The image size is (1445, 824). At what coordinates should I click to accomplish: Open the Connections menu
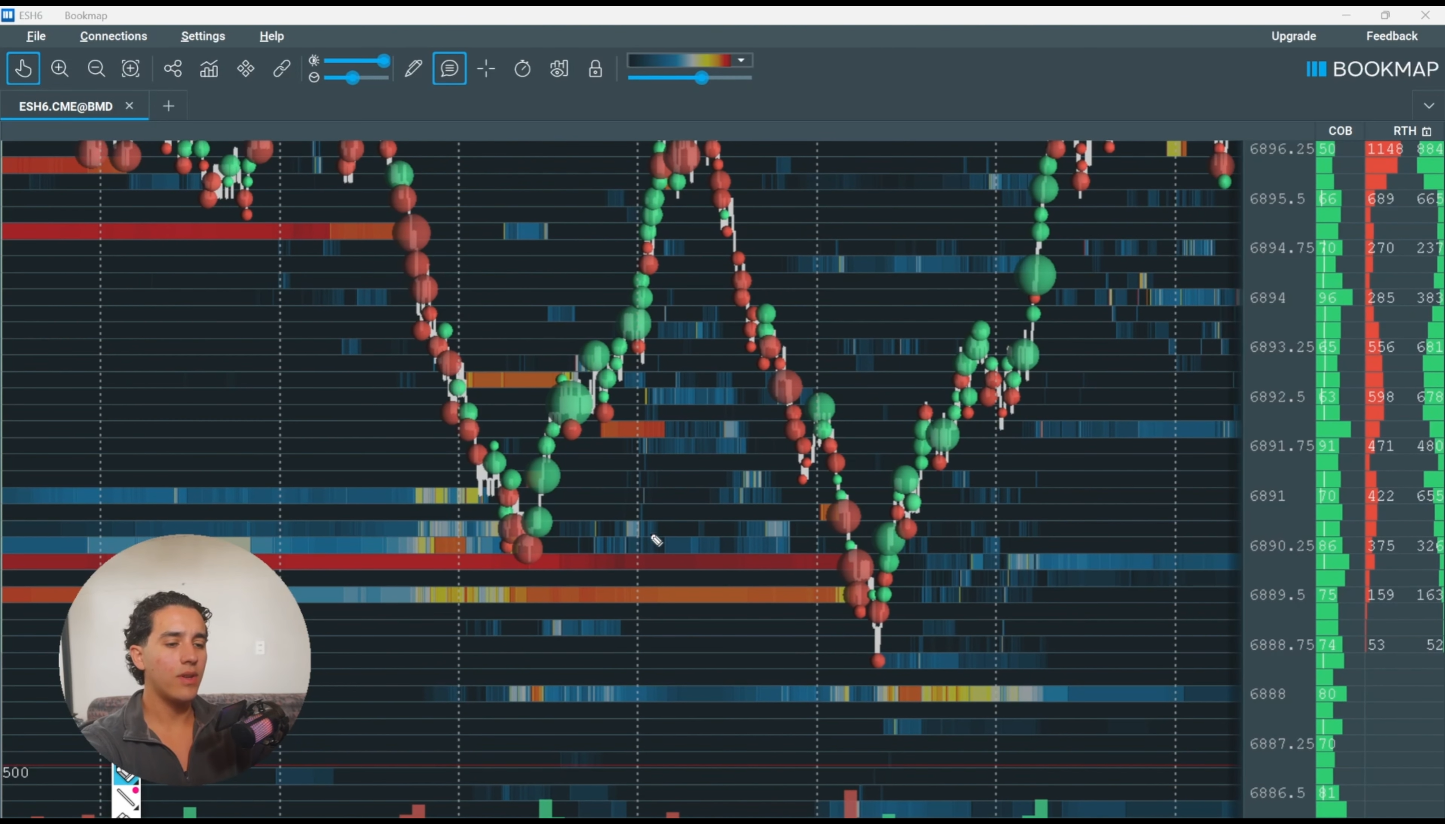(113, 36)
